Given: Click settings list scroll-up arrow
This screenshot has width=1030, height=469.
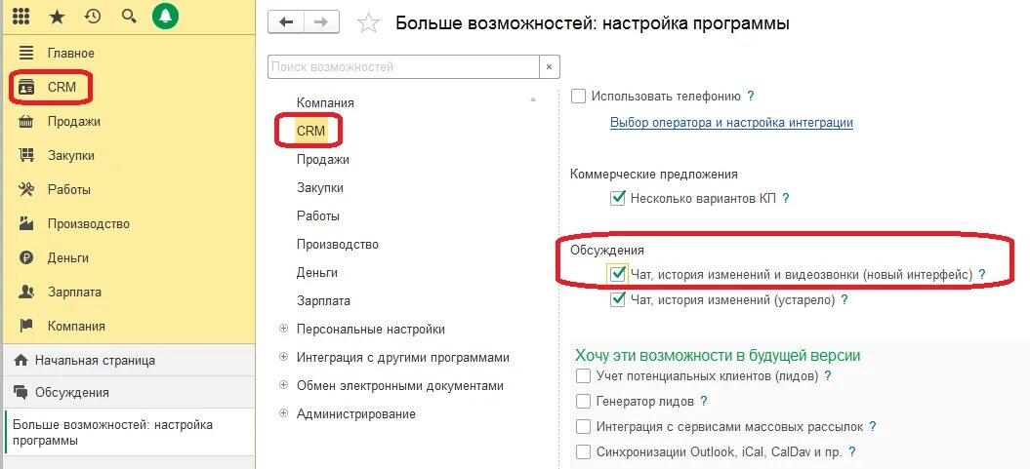Looking at the screenshot, I should tap(533, 99).
